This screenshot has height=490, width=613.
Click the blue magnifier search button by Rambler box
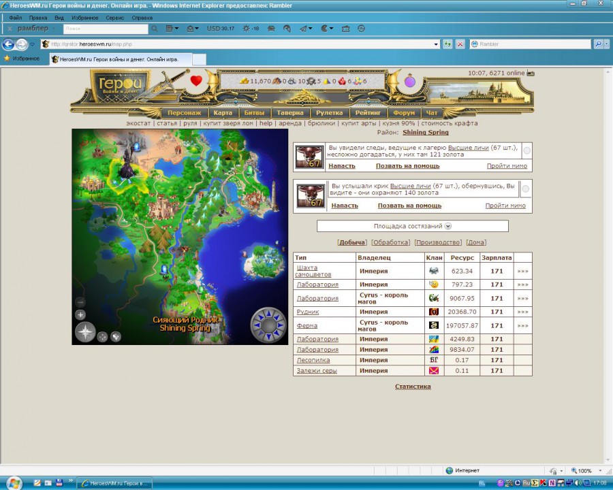click(x=598, y=44)
